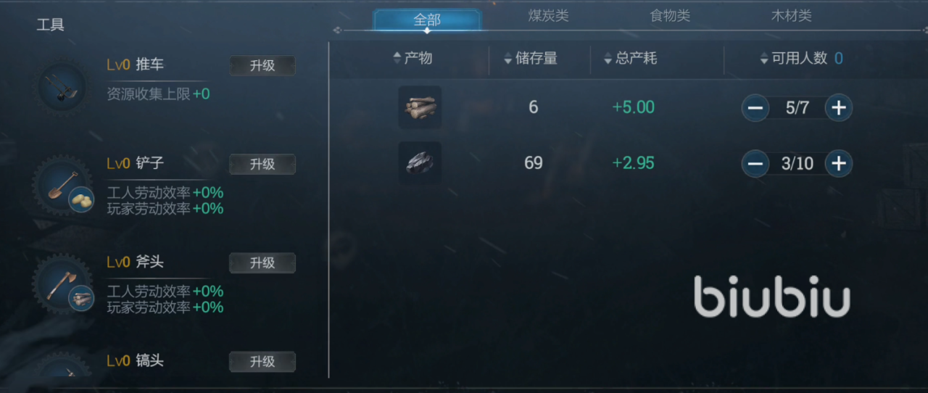Viewport: 928px width, 393px height.
Task: Increase coal workers with plus icon
Action: [838, 164]
